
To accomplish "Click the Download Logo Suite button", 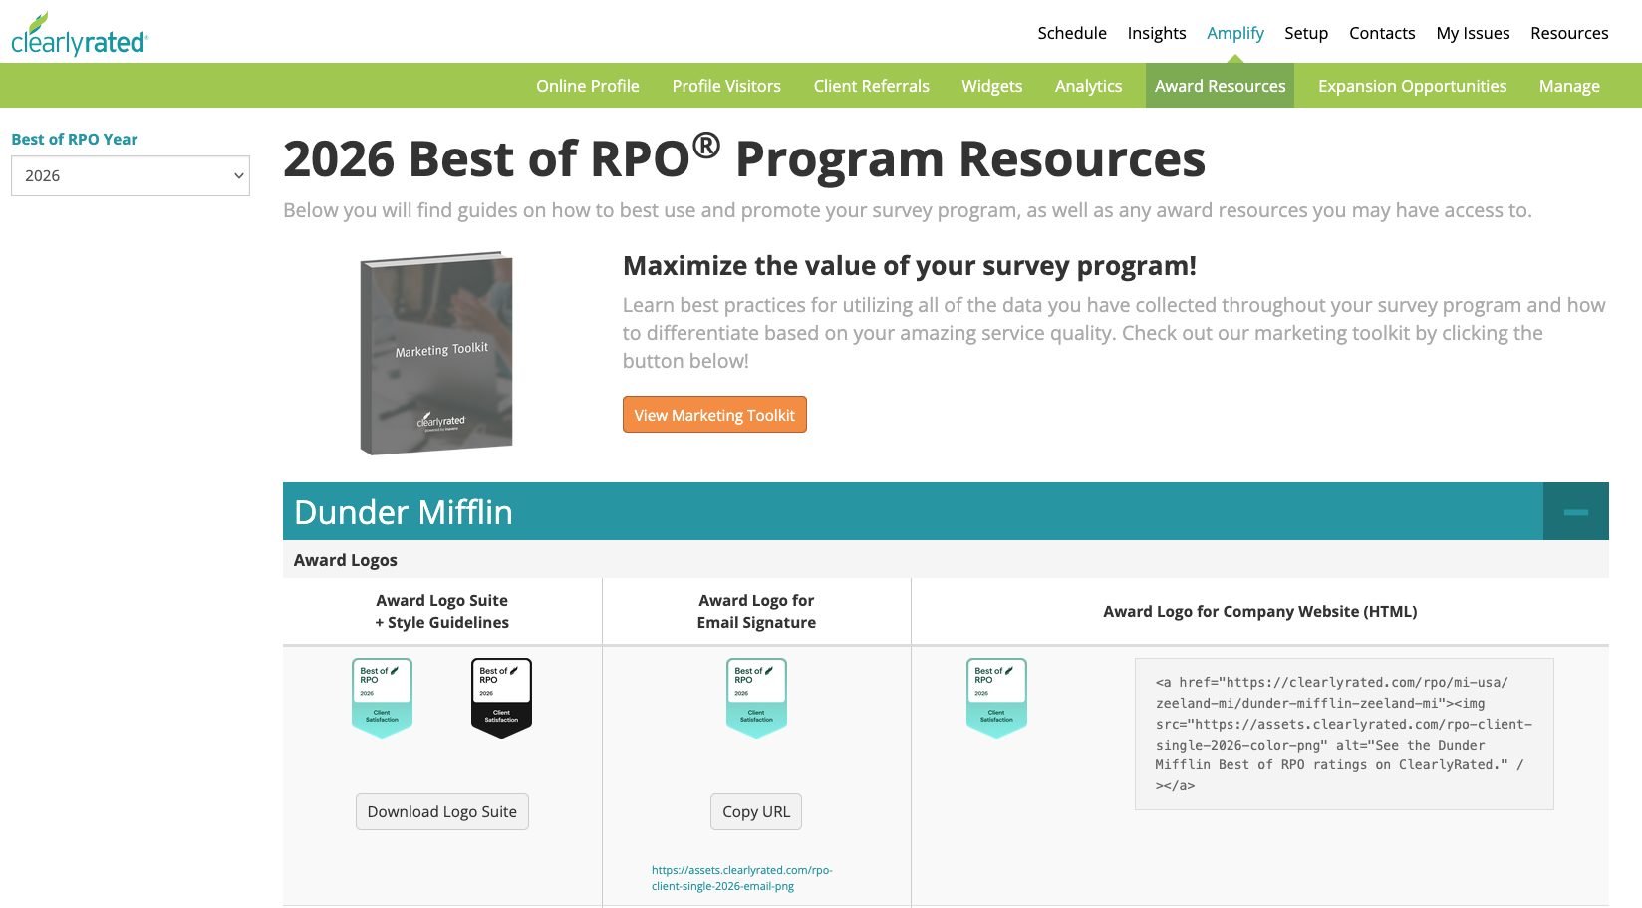I will tap(441, 811).
